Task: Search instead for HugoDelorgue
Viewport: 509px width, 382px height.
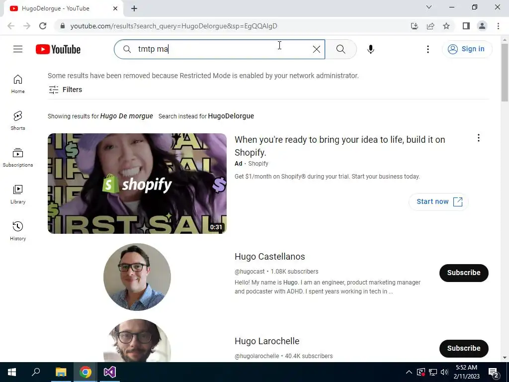Action: [x=231, y=116]
